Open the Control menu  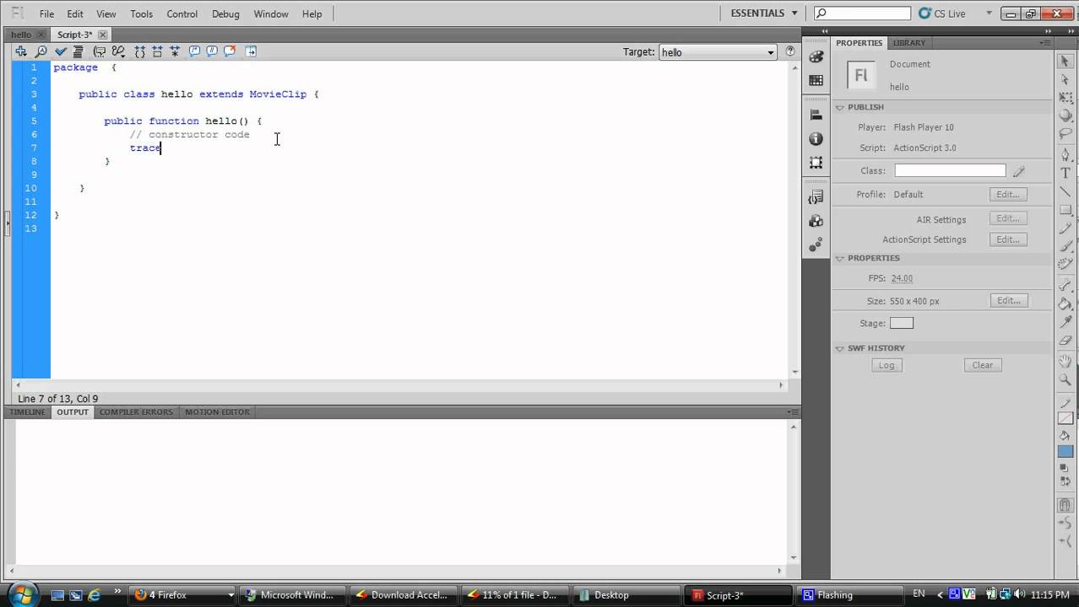coord(182,13)
